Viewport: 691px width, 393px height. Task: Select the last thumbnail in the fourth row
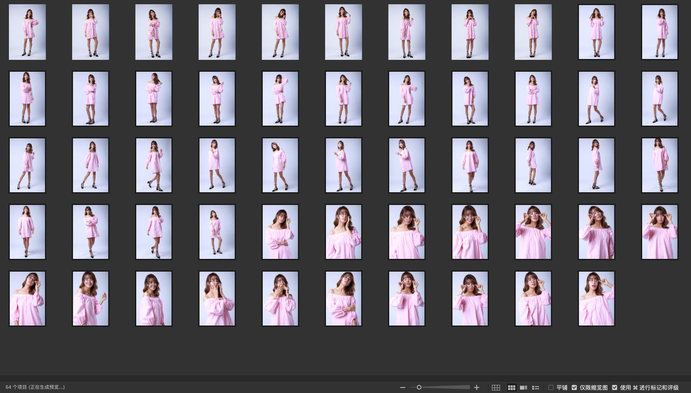point(660,232)
